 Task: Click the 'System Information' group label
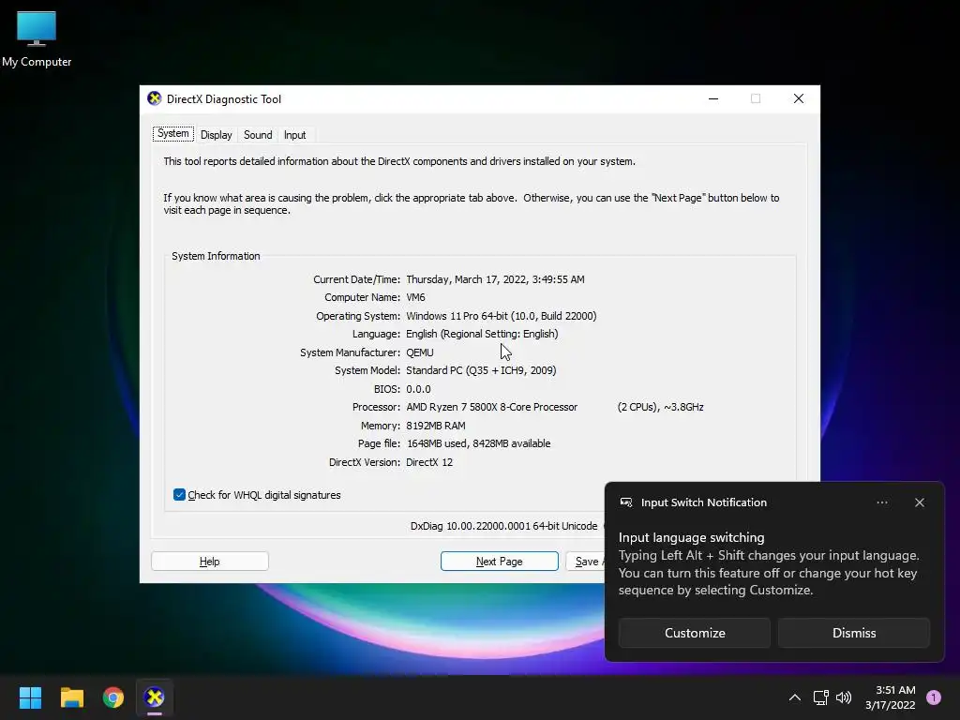tap(216, 256)
